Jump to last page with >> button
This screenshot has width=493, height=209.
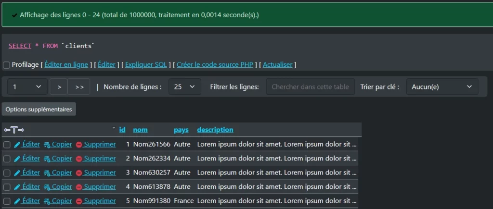tap(79, 86)
